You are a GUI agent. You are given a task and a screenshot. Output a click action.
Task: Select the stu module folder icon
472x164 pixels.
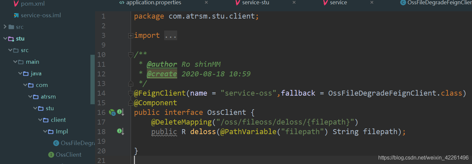[x=11, y=39]
